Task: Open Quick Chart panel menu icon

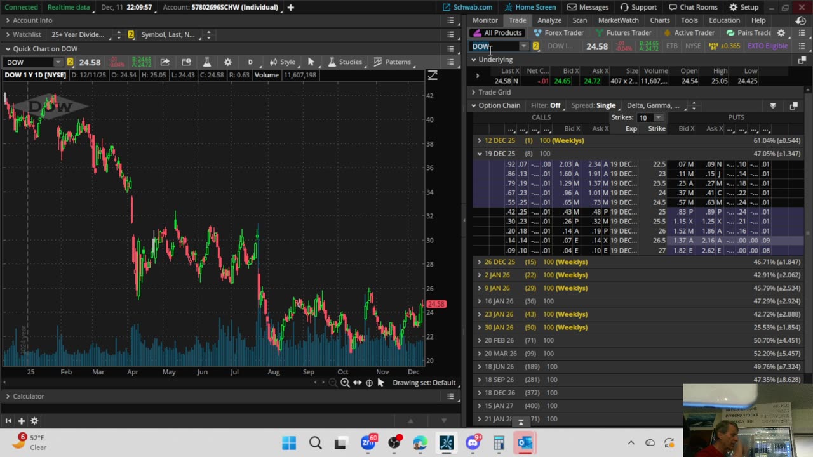Action: 450,48
